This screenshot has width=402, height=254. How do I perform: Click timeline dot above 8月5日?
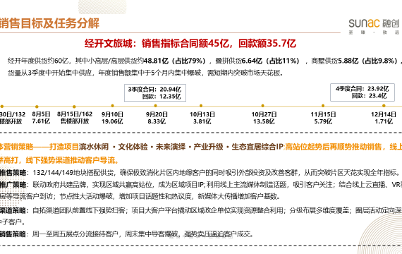[x=37, y=107]
